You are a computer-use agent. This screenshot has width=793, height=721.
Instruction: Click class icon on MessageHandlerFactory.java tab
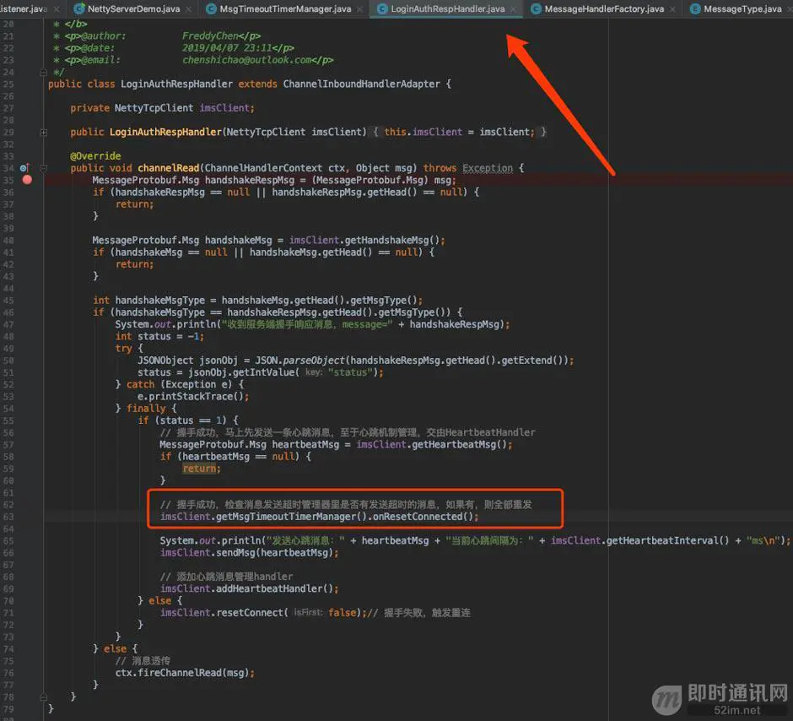click(x=536, y=8)
